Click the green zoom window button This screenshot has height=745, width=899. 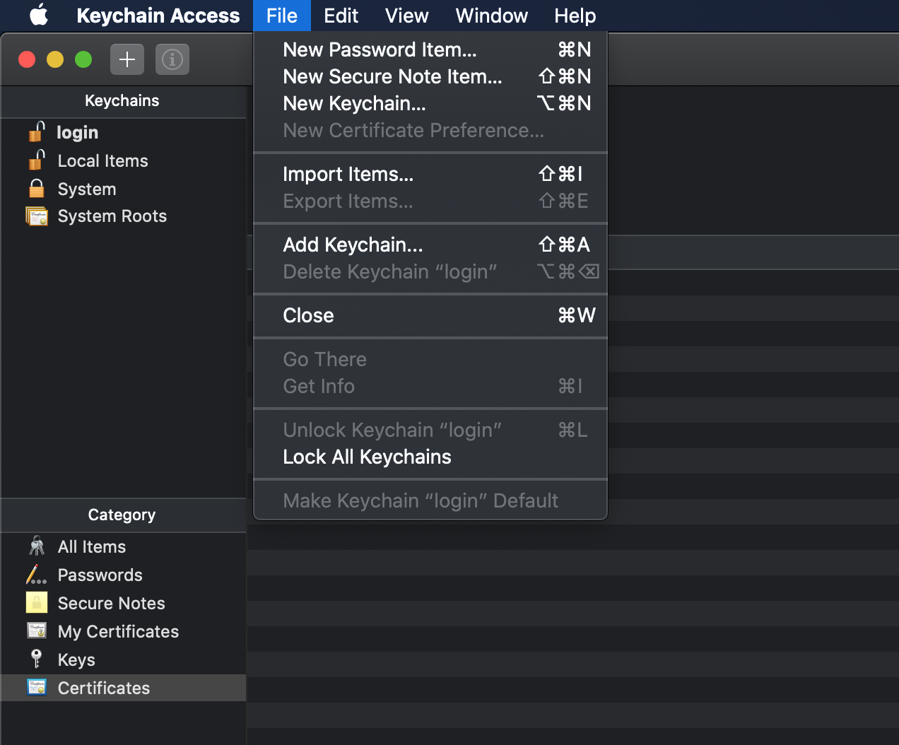(x=83, y=59)
